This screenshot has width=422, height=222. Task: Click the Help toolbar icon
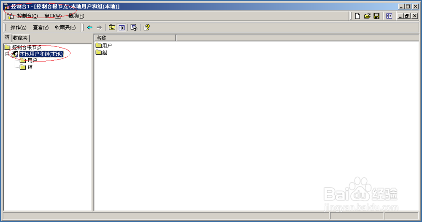tap(146, 27)
